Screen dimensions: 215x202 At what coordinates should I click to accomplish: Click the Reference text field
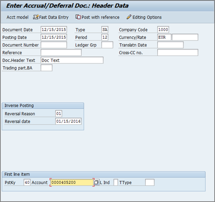coord(61,53)
